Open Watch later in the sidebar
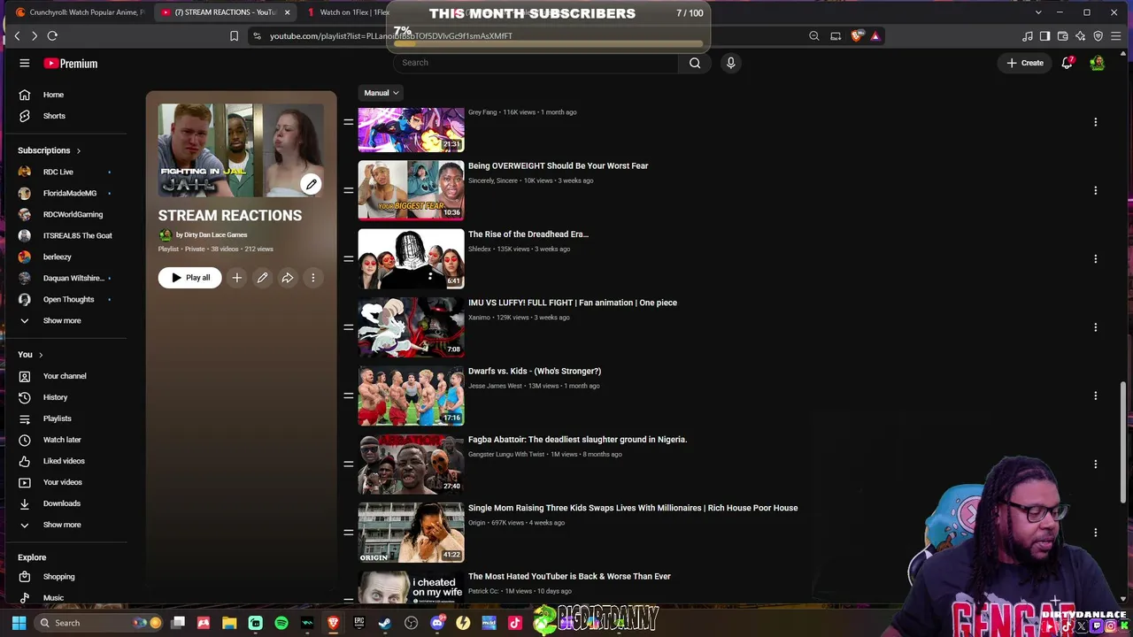 pos(62,440)
